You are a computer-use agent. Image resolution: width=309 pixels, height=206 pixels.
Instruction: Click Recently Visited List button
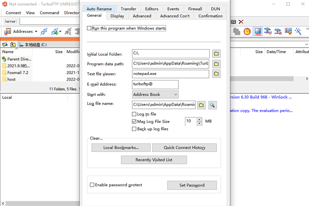pos(154,160)
